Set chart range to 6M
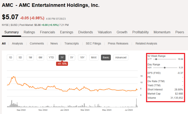The image size is (188, 114). click(40, 58)
